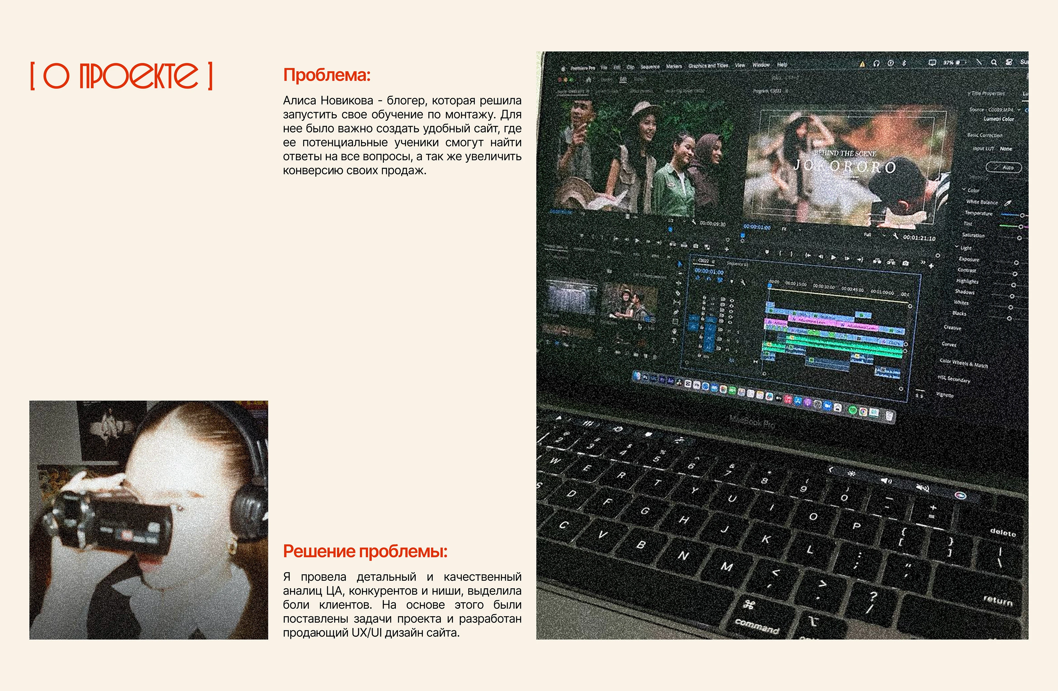Click the Auto button in Basic Correction
The image size is (1058, 691).
click(x=1004, y=167)
